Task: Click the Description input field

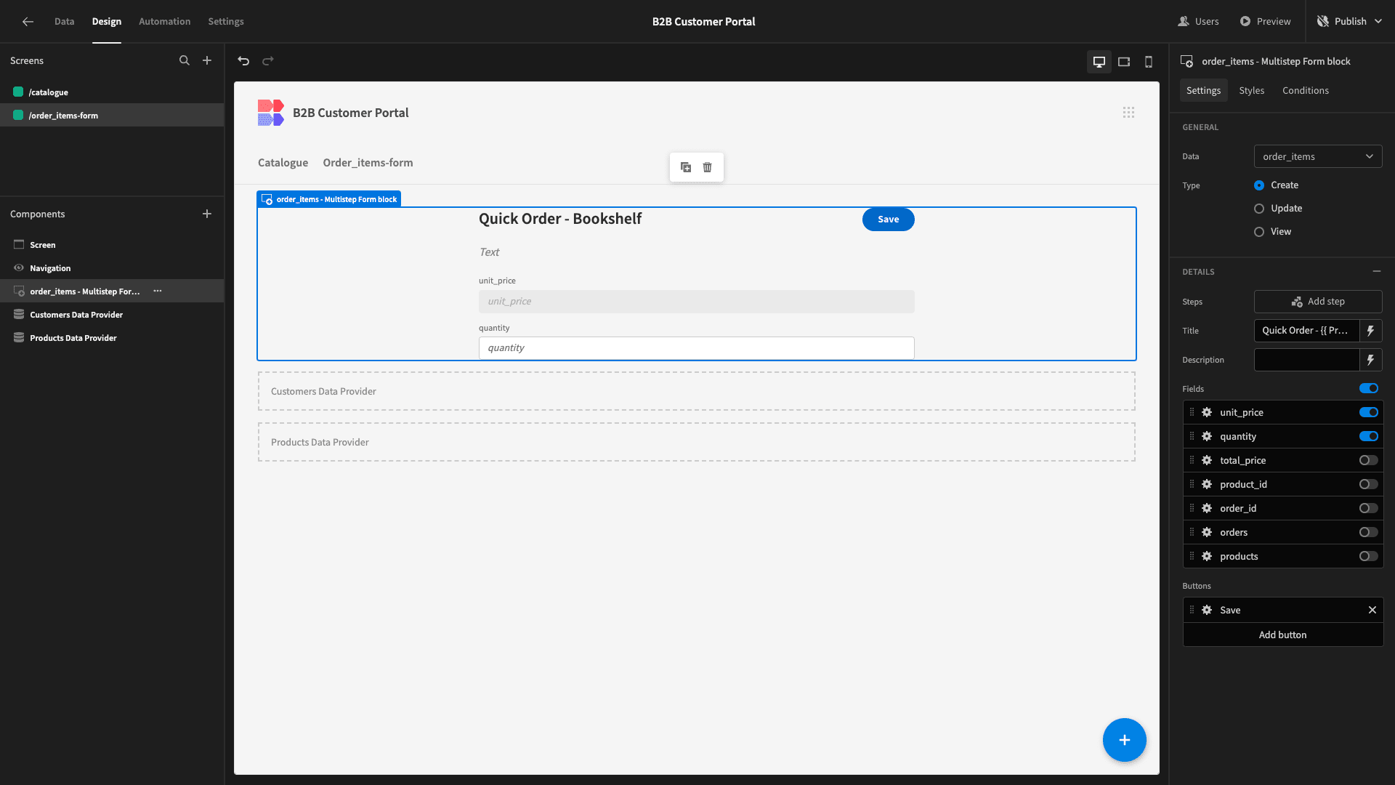Action: (1306, 360)
